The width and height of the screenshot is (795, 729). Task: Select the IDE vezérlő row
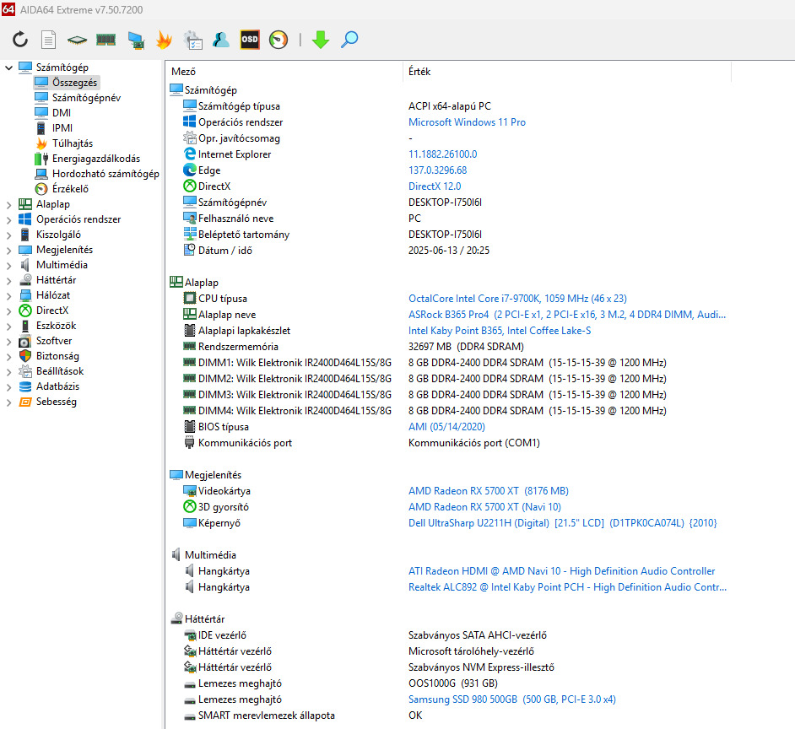pyautogui.click(x=365, y=635)
